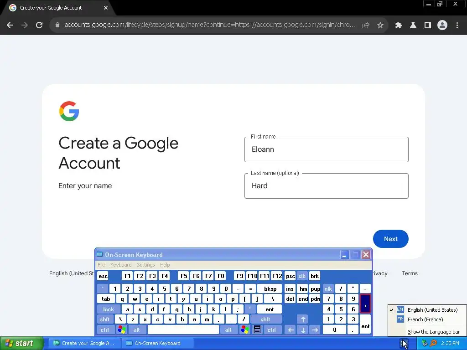Switch to On-Screen Keyboard taskbar button
This screenshot has width=467, height=350.
click(x=157, y=343)
